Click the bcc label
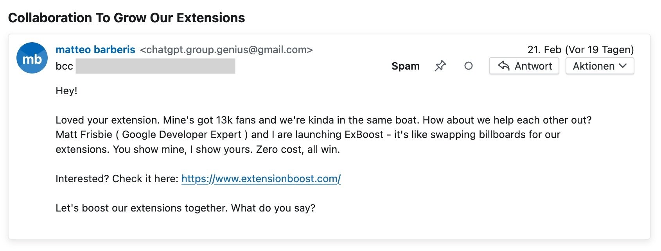Screen dimensions: 661x251 pos(64,66)
